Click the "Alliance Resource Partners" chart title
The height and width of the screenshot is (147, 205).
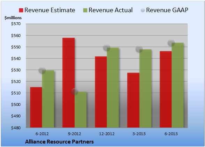click(60, 142)
